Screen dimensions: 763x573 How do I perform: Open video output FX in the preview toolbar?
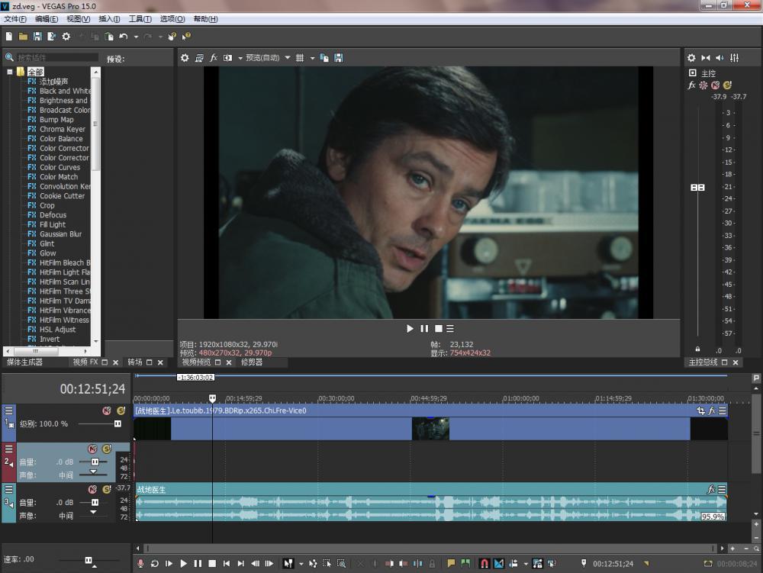pos(213,58)
